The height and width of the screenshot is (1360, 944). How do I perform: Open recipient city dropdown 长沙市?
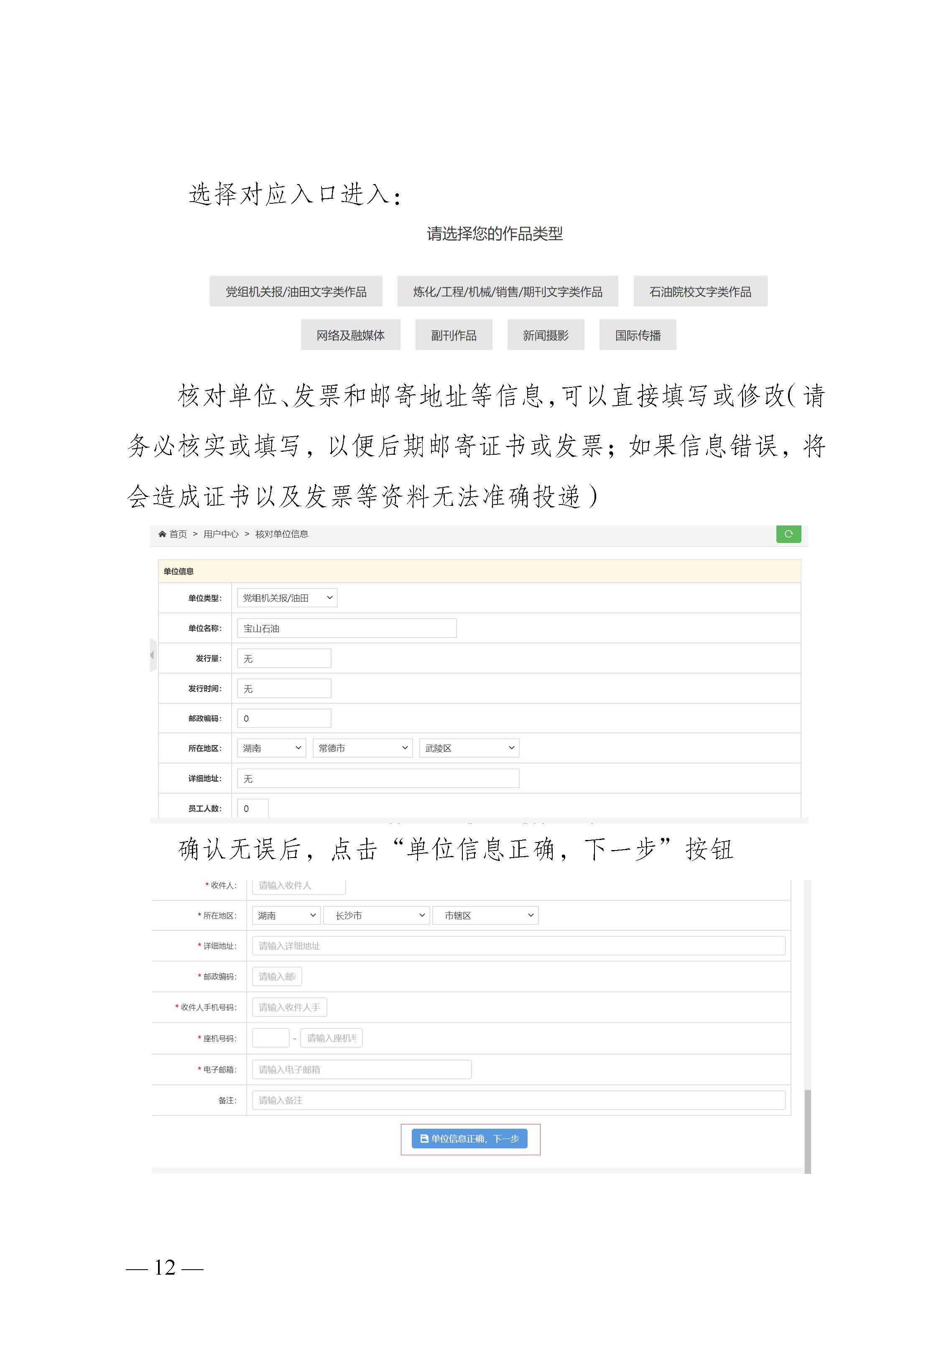[376, 915]
